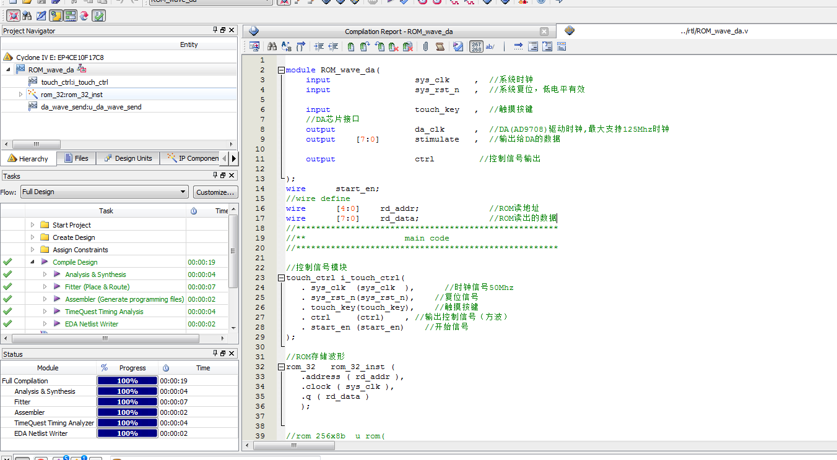Click the paperclip Insert file icon
837x460 pixels.
click(x=426, y=46)
